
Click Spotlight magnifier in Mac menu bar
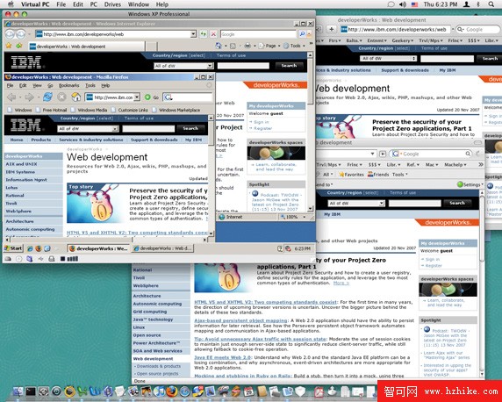[491, 4]
